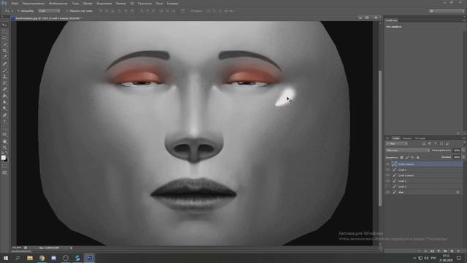The width and height of the screenshot is (467, 263).
Task: Click the add layer mask icon
Action: tap(432, 251)
